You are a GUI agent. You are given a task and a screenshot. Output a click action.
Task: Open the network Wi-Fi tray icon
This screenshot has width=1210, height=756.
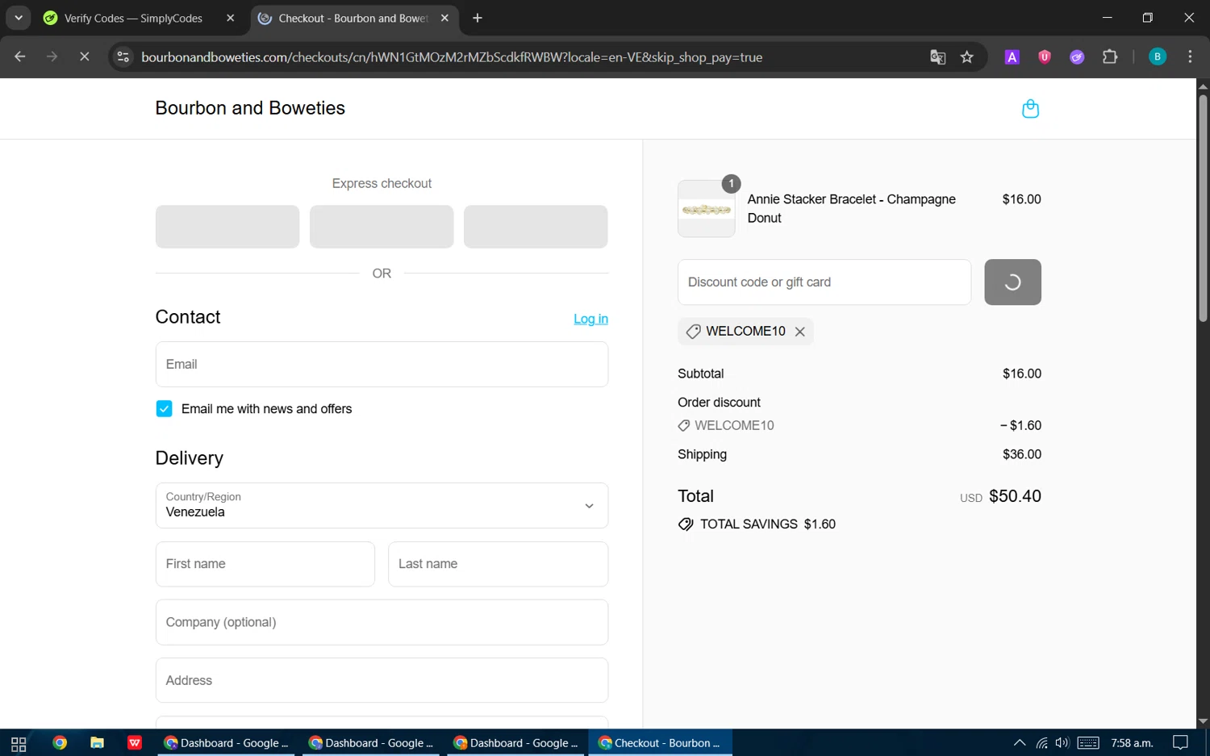1042,743
